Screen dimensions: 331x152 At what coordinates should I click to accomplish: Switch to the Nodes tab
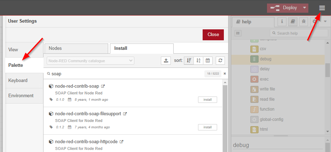[76, 48]
